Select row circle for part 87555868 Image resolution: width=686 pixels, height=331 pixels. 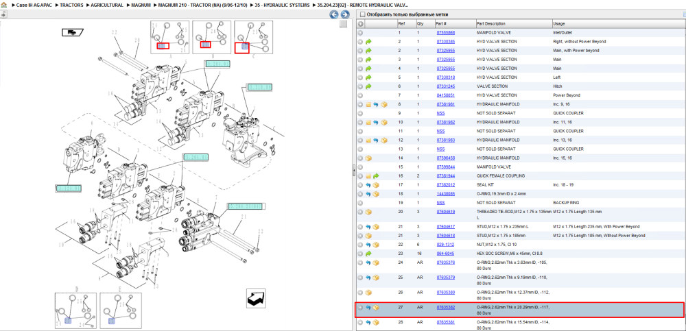click(x=361, y=33)
